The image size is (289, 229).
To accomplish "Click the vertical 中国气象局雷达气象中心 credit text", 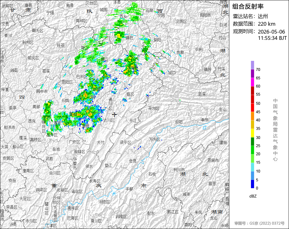I will coord(275,130).
